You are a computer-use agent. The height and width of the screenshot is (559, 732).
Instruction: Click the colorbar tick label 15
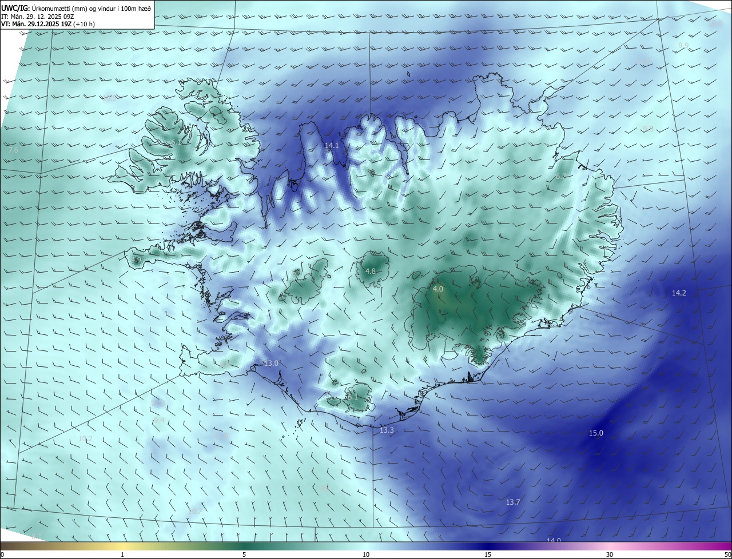[x=488, y=554]
